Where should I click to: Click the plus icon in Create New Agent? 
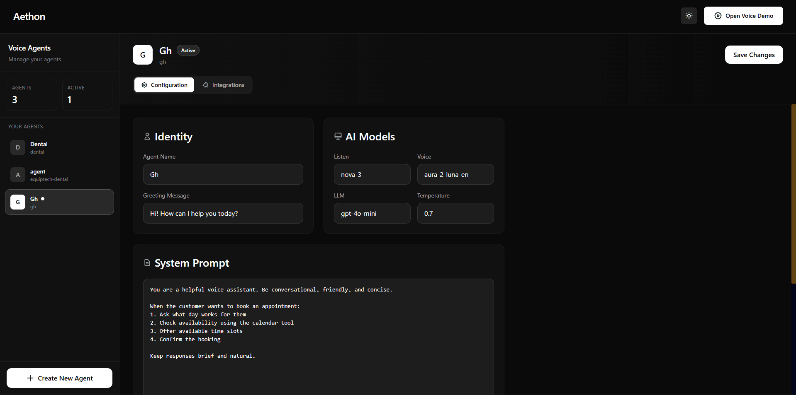click(x=30, y=378)
